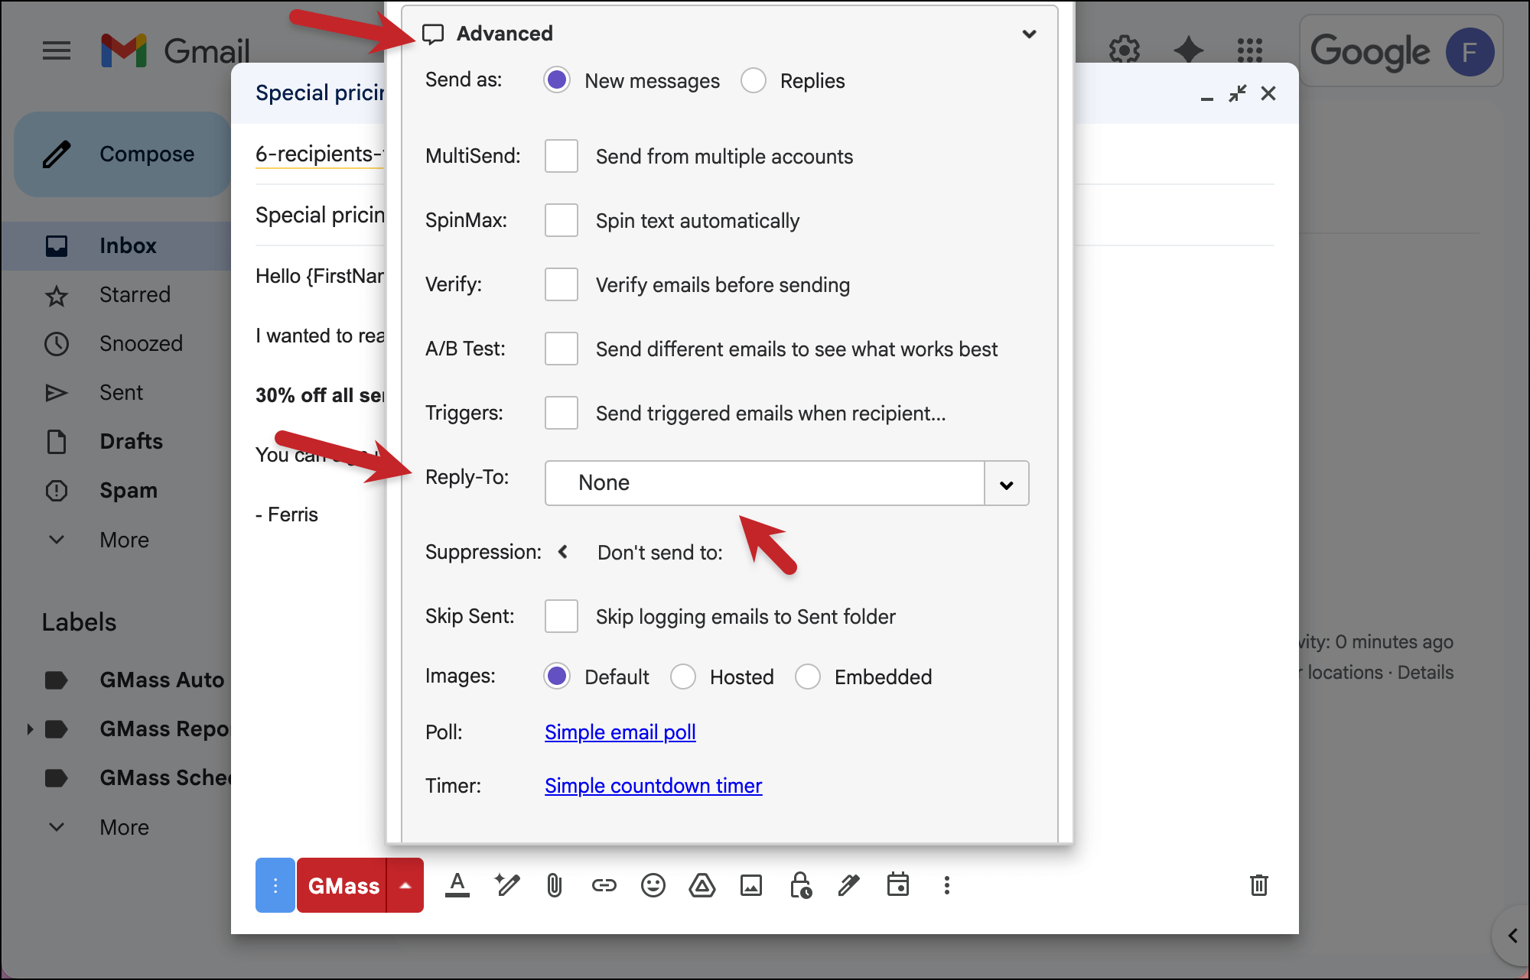
Task: Click the Reply-To None field
Action: click(x=763, y=483)
